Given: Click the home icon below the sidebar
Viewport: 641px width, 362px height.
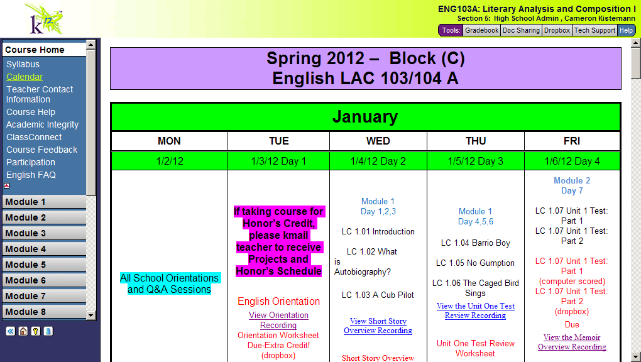Looking at the screenshot, I should [23, 331].
